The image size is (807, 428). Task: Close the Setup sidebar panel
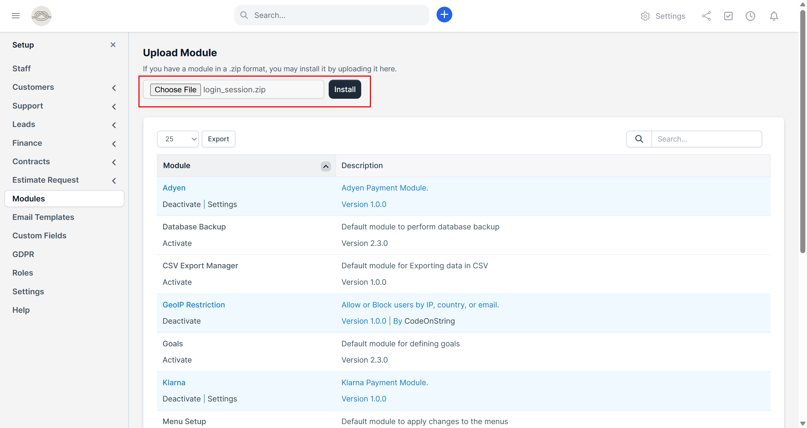point(113,45)
